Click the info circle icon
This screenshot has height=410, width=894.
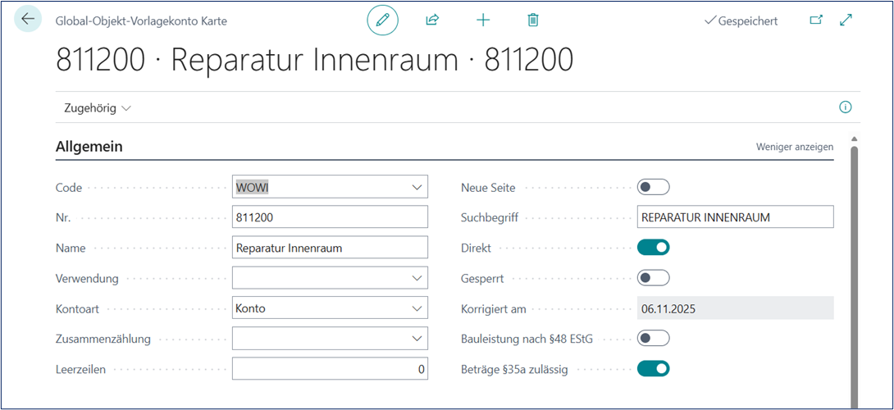tap(846, 107)
